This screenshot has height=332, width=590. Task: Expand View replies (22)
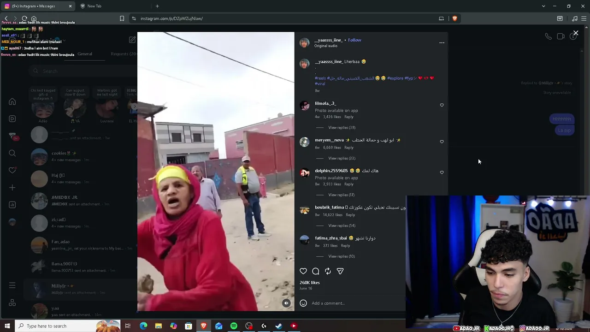342,158
